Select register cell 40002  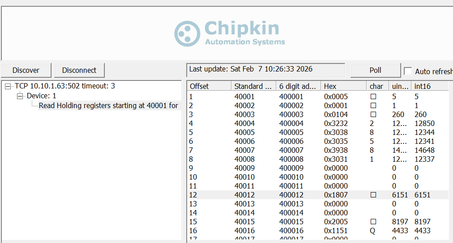click(x=244, y=105)
